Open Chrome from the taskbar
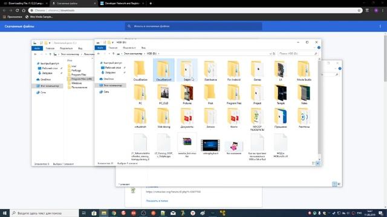Viewport: 387px width, 217px height. point(114,213)
